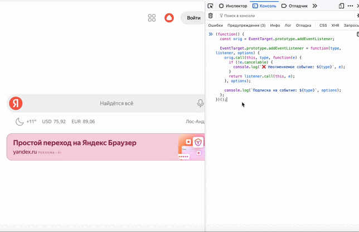Click the 'Неотменяемое событие' console.log line
The height and width of the screenshot is (232, 359).
(289, 67)
